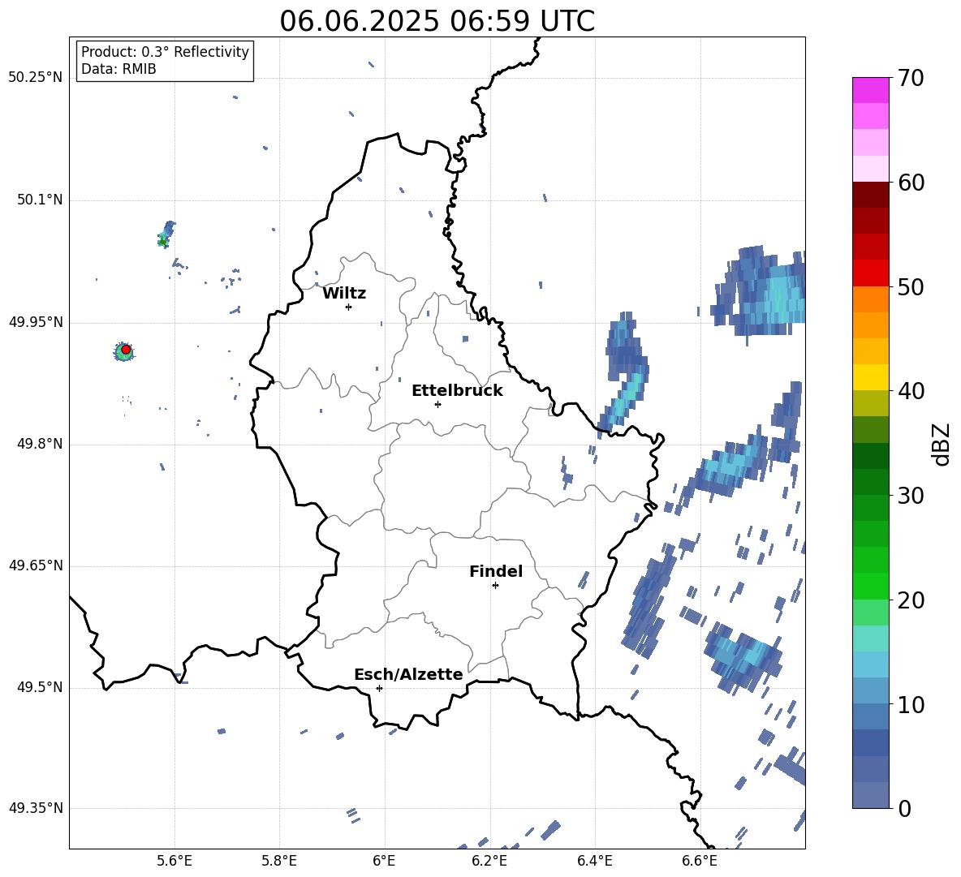The image size is (961, 877).
Task: Click the Ettelbruck station cross marker
Action: pyautogui.click(x=437, y=404)
